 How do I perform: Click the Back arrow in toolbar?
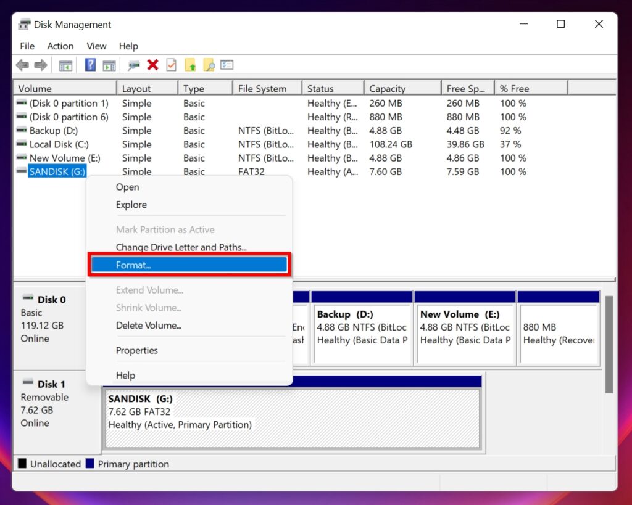(22, 65)
